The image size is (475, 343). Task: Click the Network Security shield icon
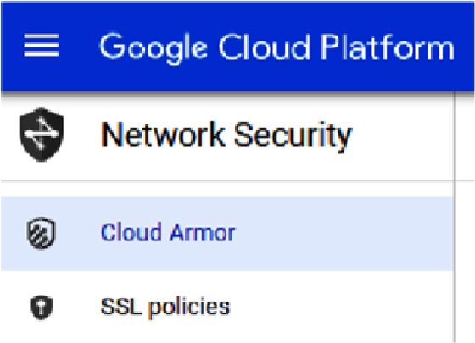click(42, 135)
